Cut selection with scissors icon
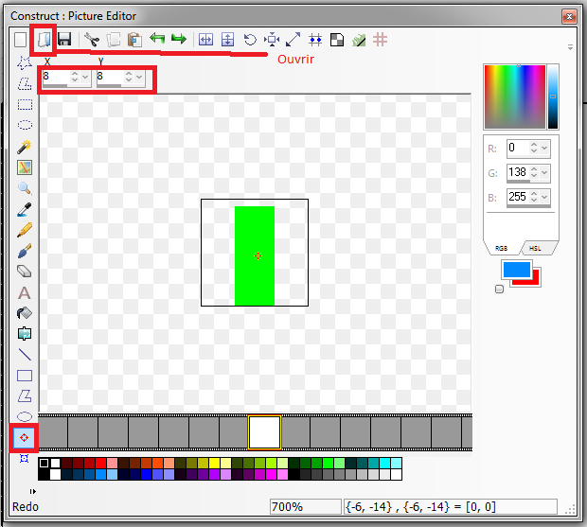 click(92, 40)
